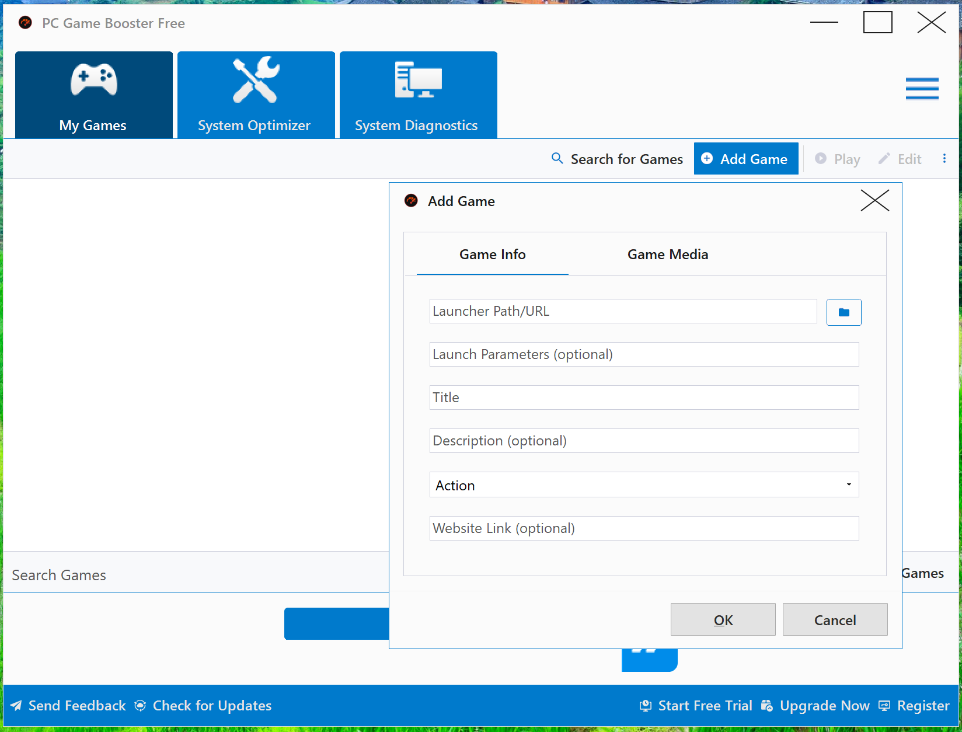Click Upgrade Now link

point(815,706)
